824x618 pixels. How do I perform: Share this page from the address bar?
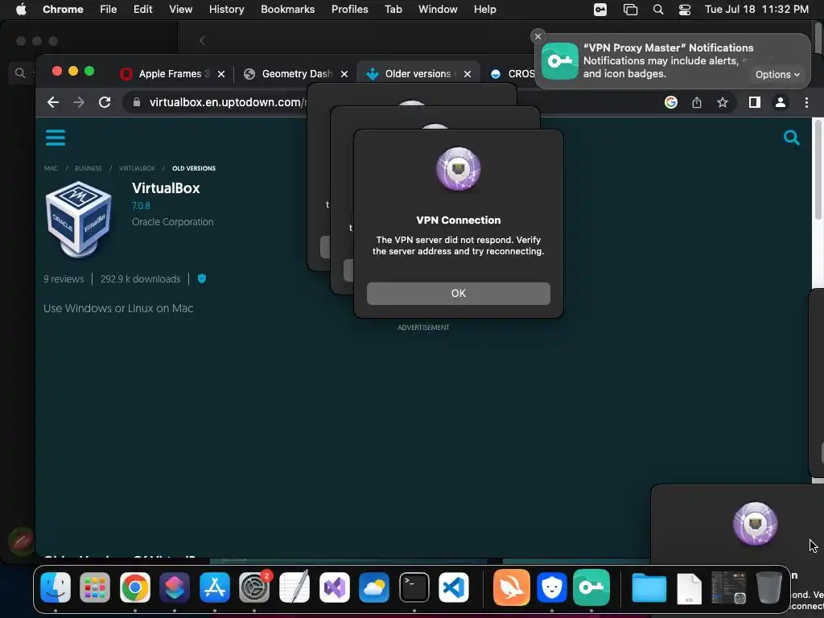pyautogui.click(x=697, y=102)
